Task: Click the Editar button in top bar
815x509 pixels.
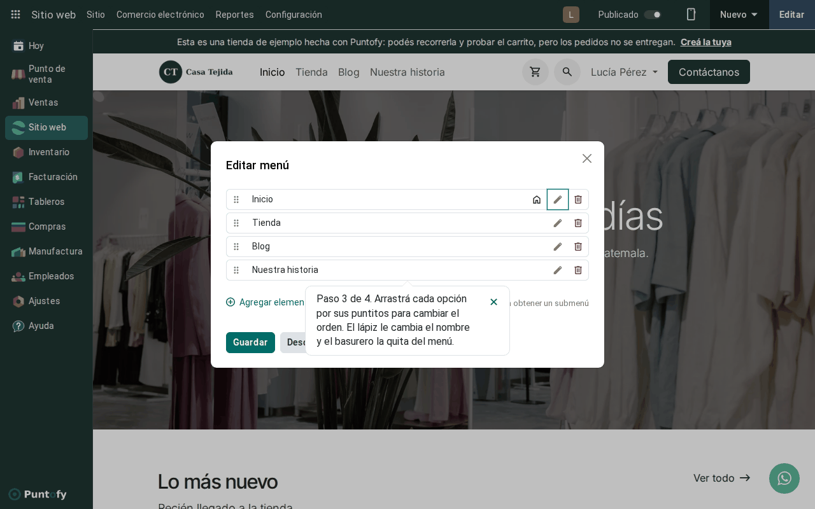Action: pos(792,15)
